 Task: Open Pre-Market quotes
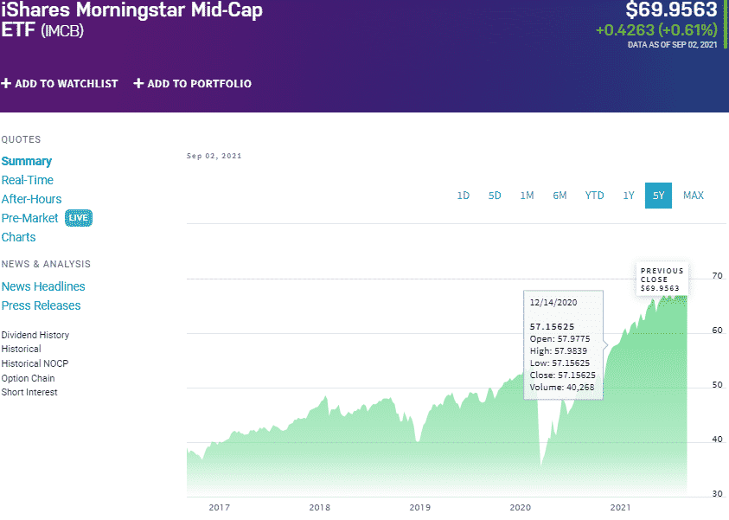point(29,218)
